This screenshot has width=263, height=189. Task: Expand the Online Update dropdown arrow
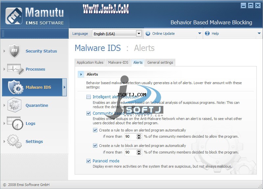coord(200,34)
